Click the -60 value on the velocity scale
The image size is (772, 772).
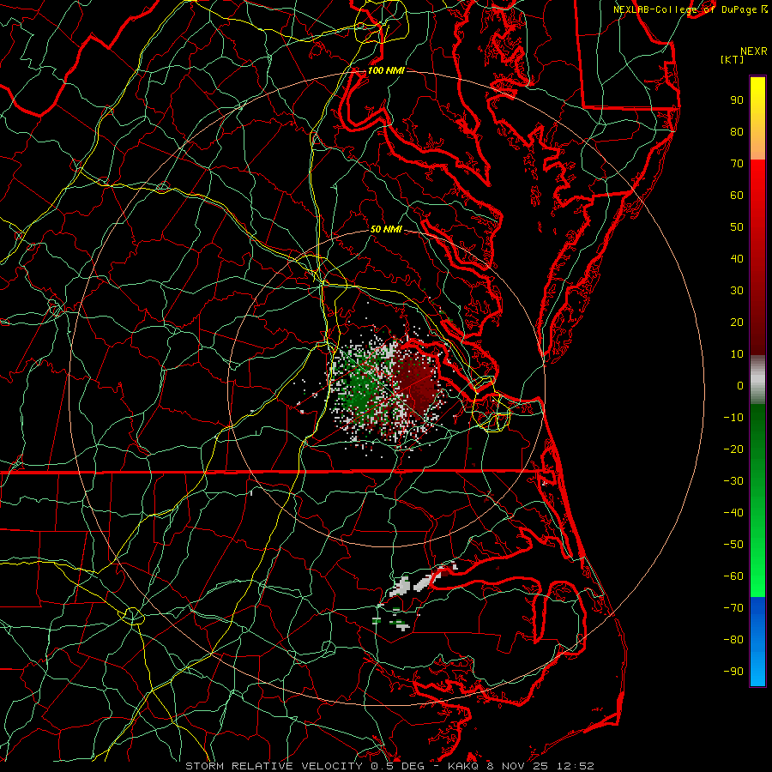point(733,576)
